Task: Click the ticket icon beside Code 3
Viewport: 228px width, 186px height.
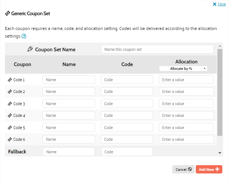Action: (10, 104)
